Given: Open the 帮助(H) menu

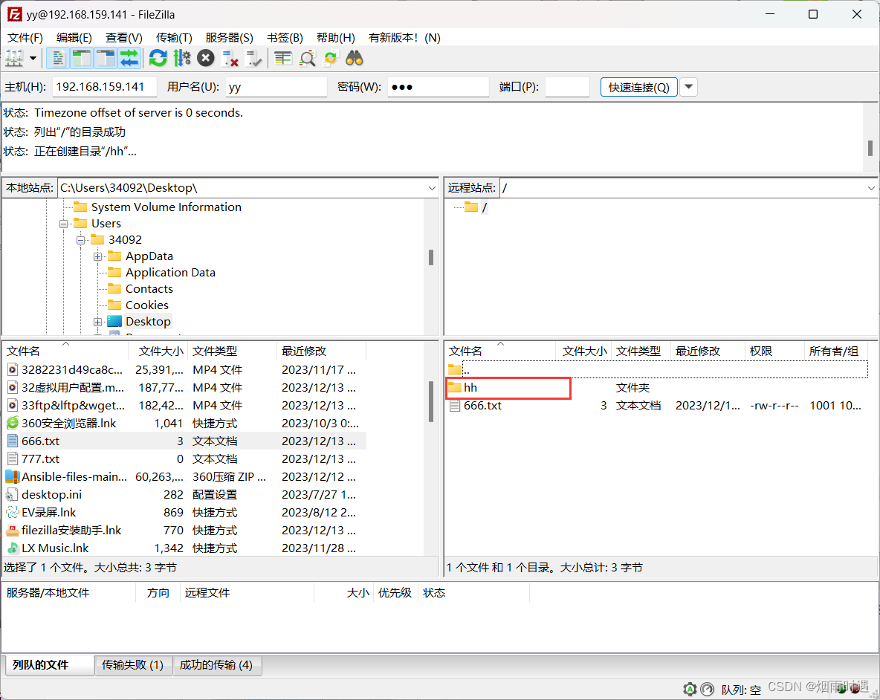Looking at the screenshot, I should (336, 38).
